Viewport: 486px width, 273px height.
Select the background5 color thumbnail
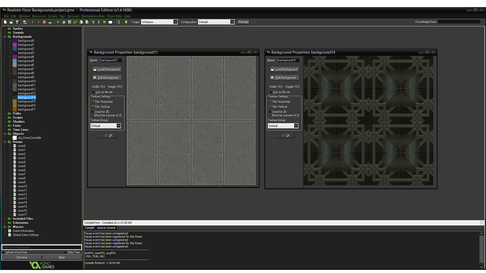[x=14, y=61]
